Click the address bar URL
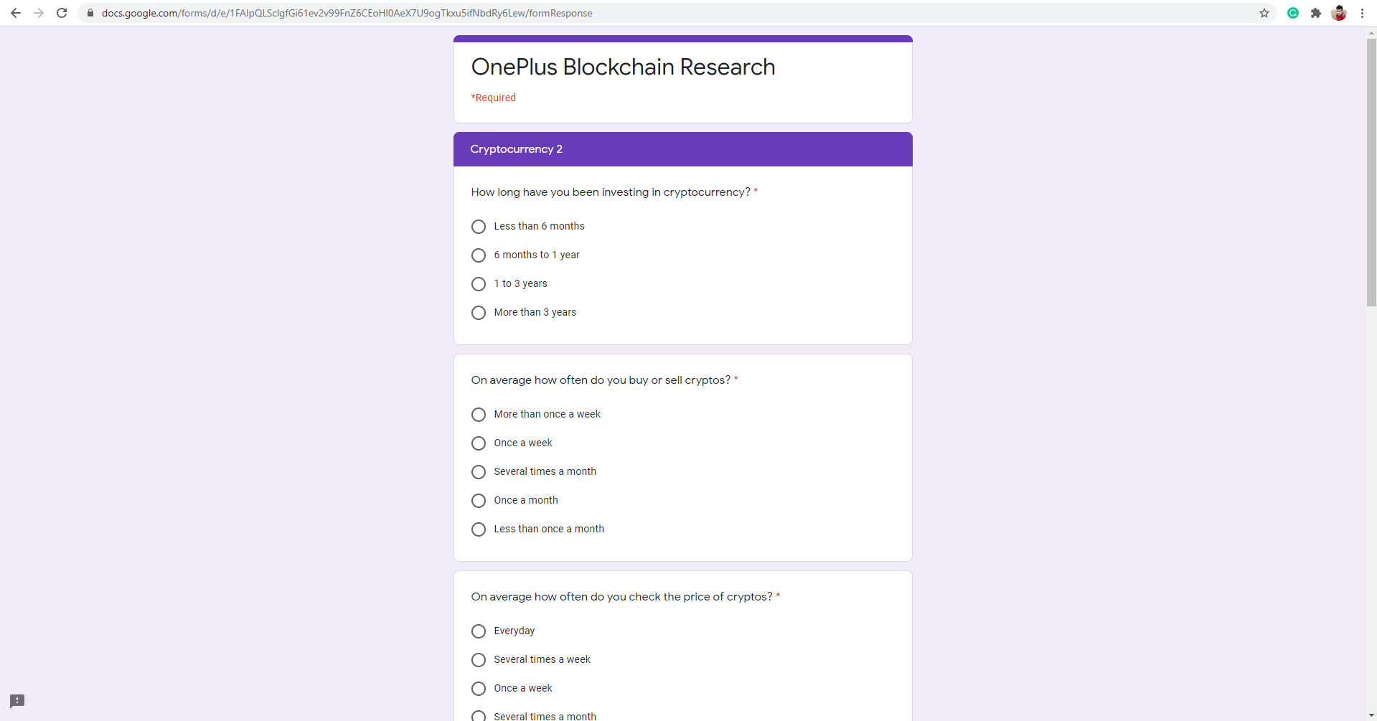The height and width of the screenshot is (721, 1377). coord(347,13)
